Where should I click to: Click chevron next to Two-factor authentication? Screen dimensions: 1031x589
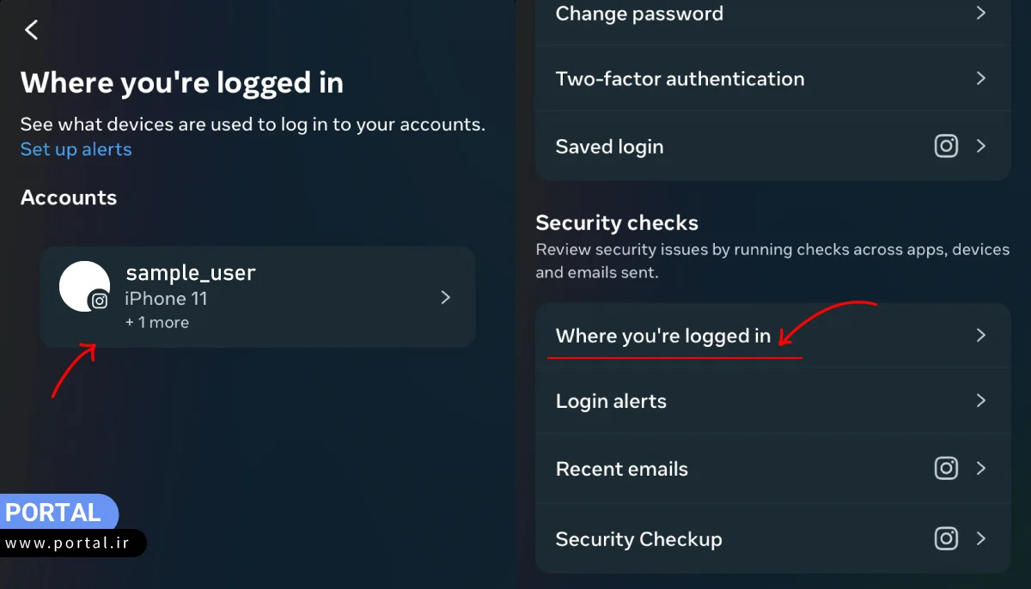coord(981,78)
